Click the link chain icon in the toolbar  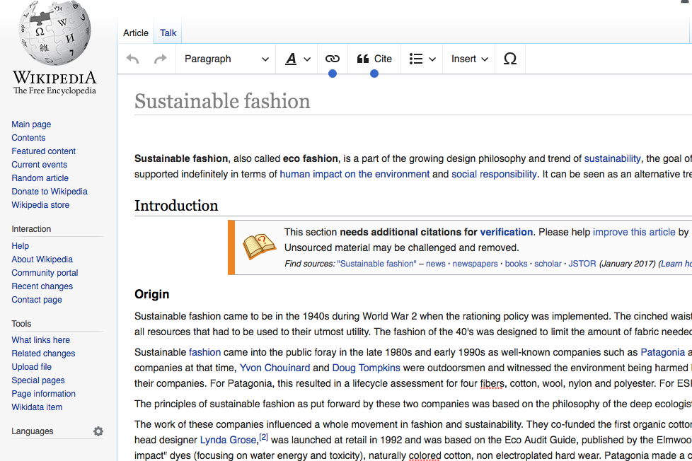[333, 59]
